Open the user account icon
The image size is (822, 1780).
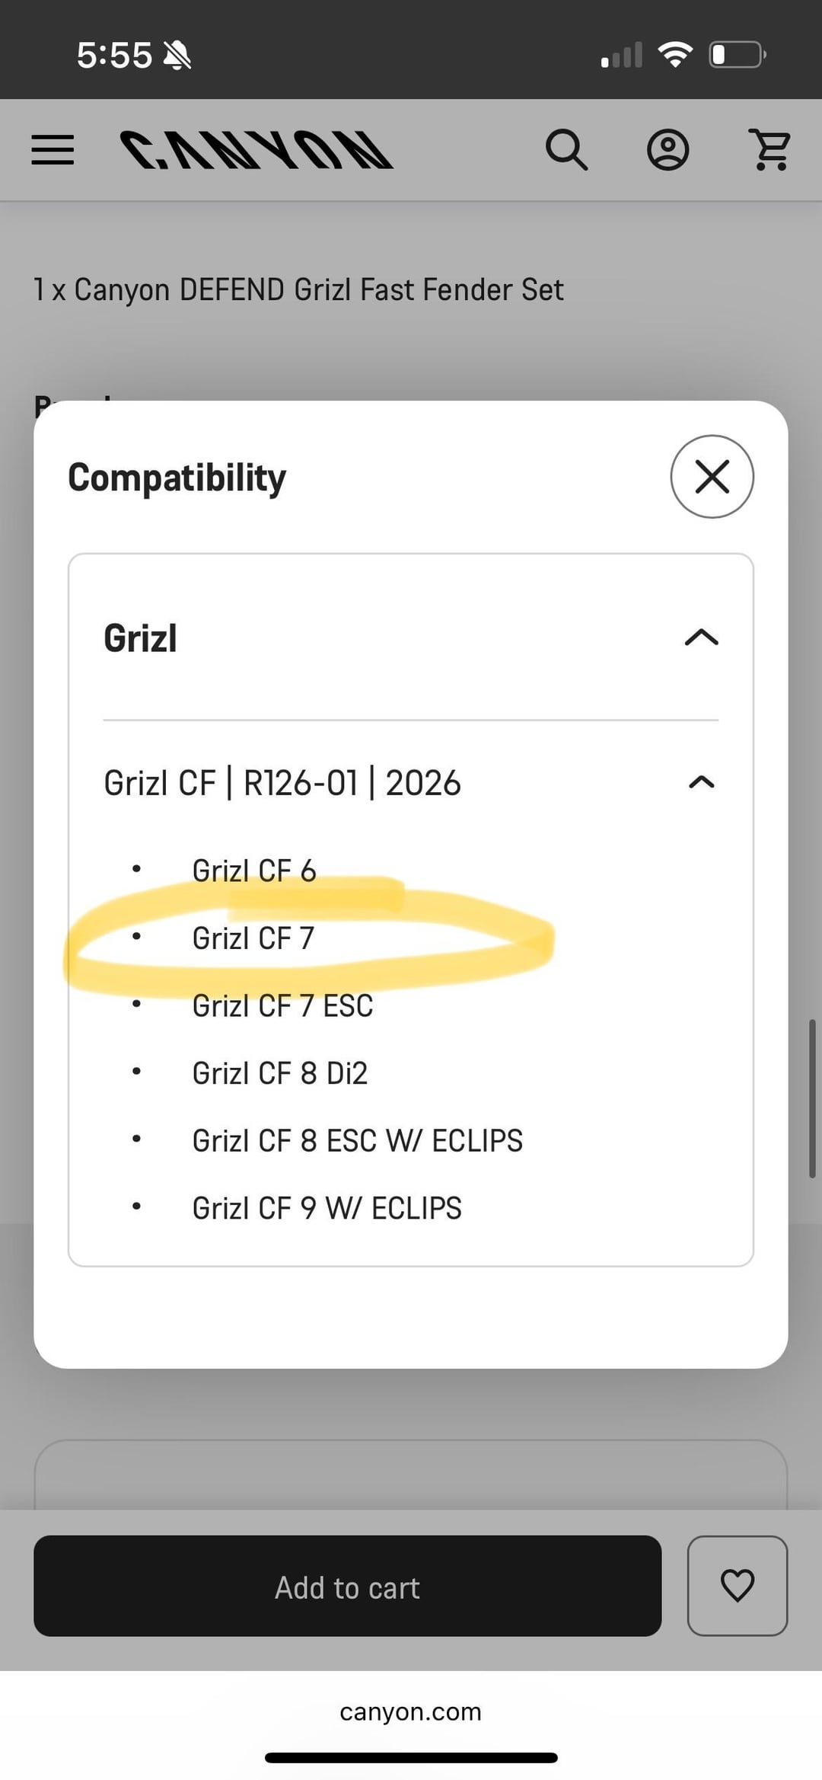click(x=667, y=149)
